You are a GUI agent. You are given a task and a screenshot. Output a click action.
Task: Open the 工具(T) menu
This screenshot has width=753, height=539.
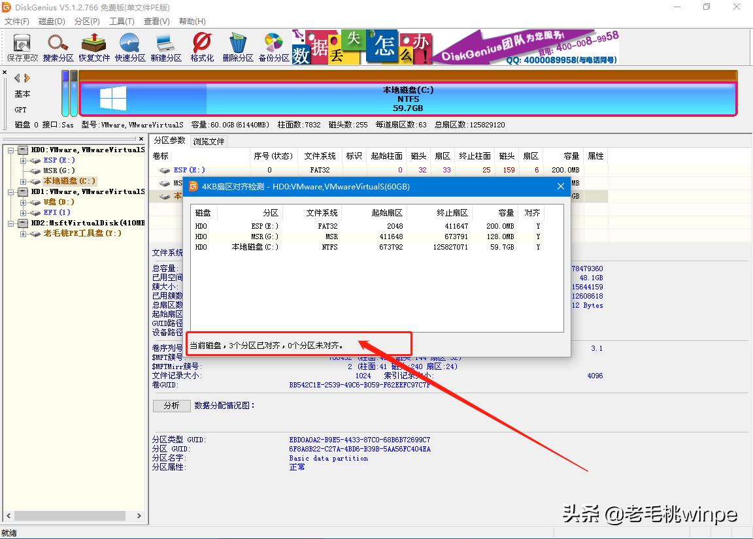(122, 22)
